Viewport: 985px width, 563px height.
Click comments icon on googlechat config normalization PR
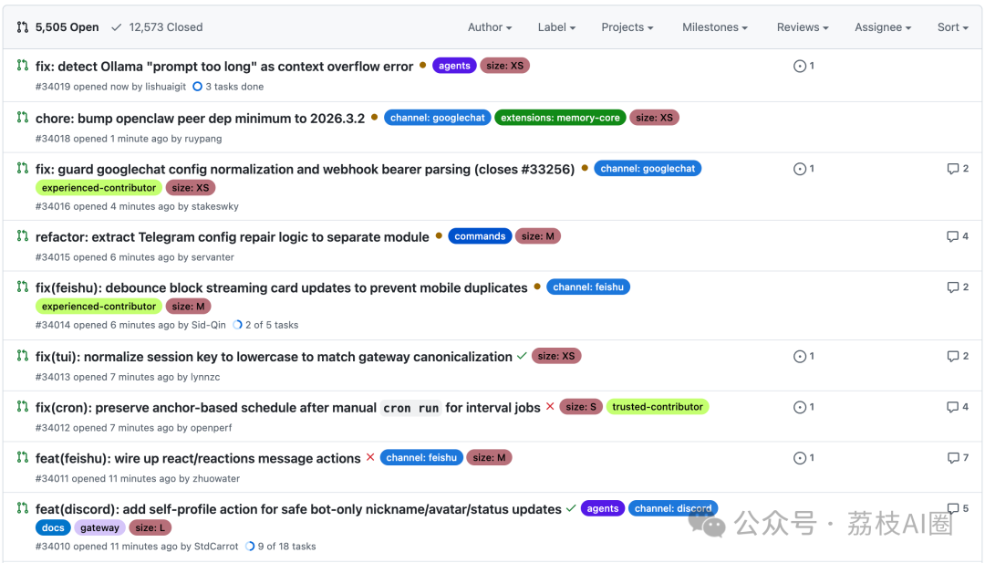click(x=953, y=169)
